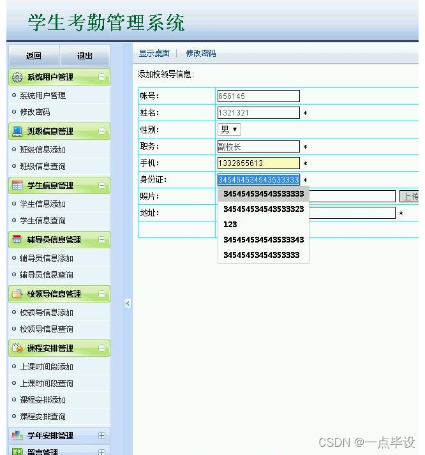Choose autocomplete suggestion 345454534543533333
Viewport: 425px width, 455px height.
pyautogui.click(x=264, y=194)
